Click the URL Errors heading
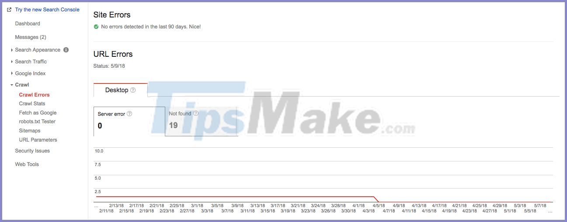This screenshot has width=567, height=222. [x=113, y=54]
